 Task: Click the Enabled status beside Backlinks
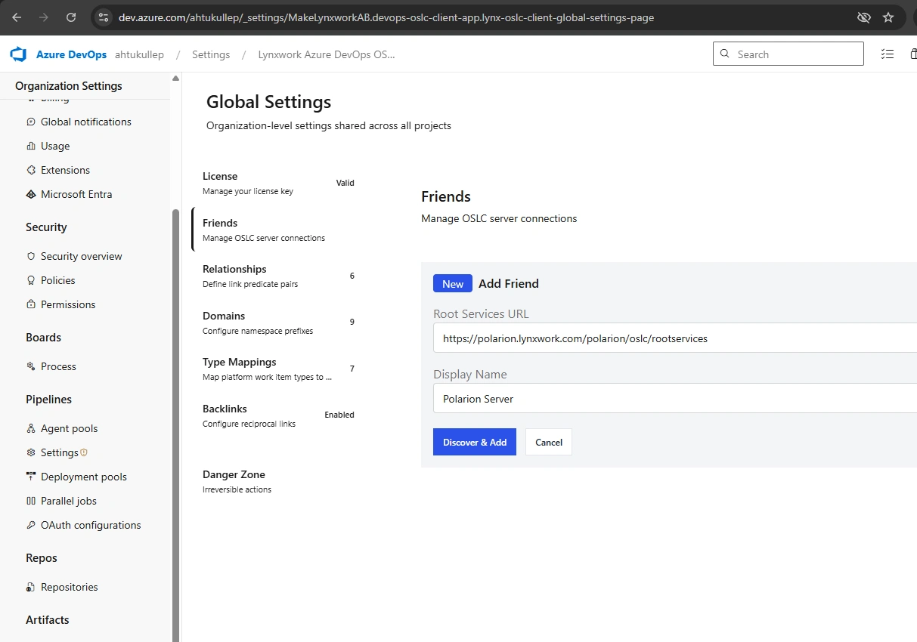click(339, 415)
